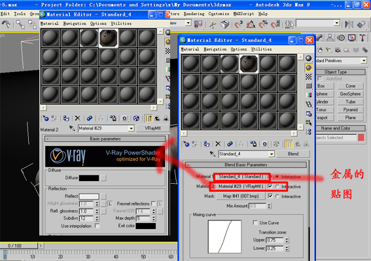Select the rock-textured sample slot in right editor
The height and width of the screenshot is (261, 371).
(x=249, y=63)
